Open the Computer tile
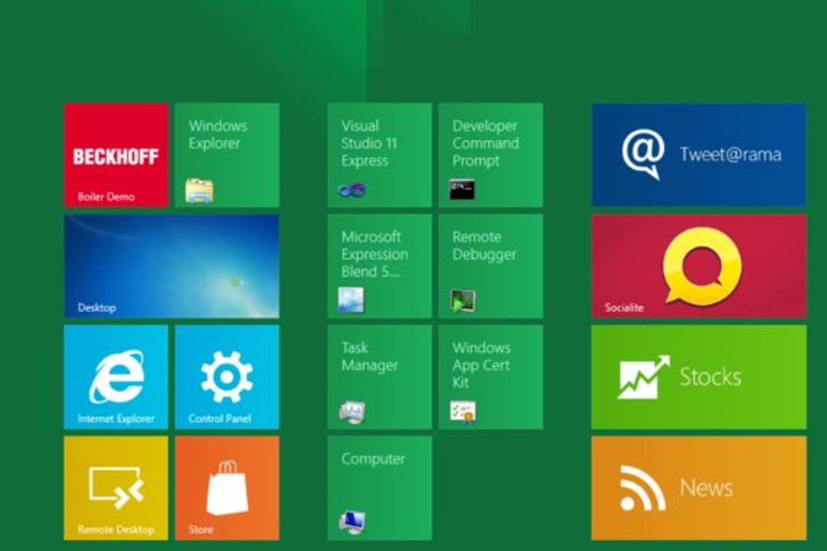 click(380, 487)
